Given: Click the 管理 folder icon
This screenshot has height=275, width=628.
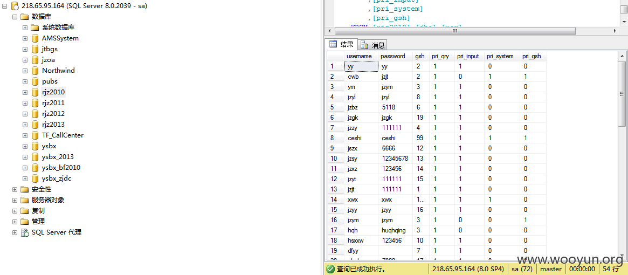Looking at the screenshot, I should click(24, 222).
